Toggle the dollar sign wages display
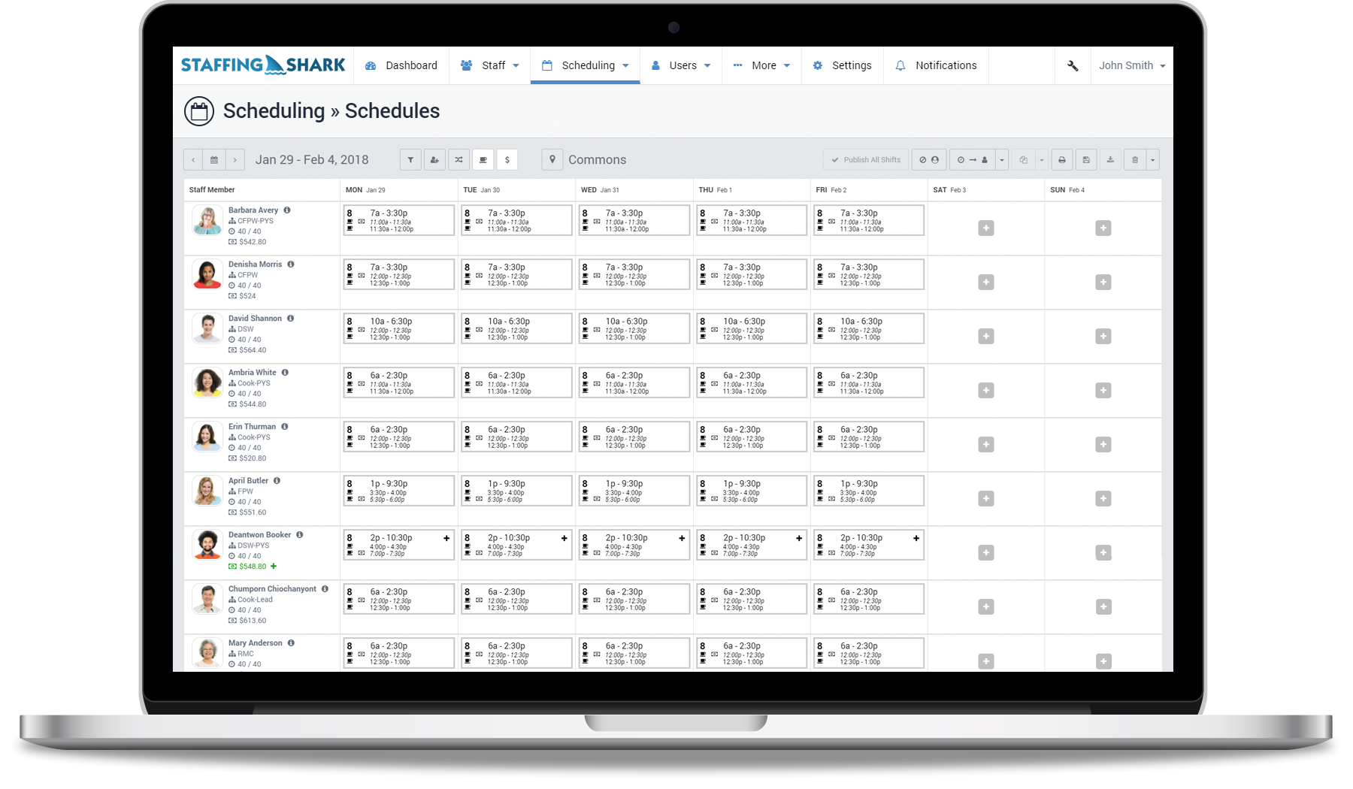 507,160
